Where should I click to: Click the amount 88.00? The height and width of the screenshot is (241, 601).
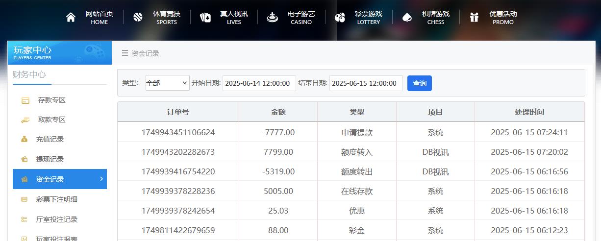278,230
